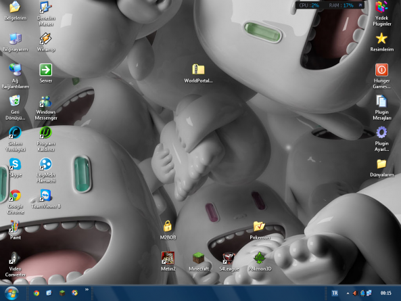
Task: Launch the Minecraft desktop icon
Action: 199,261
